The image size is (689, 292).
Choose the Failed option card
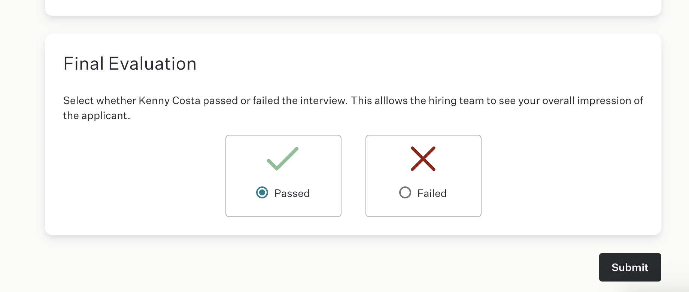(424, 176)
